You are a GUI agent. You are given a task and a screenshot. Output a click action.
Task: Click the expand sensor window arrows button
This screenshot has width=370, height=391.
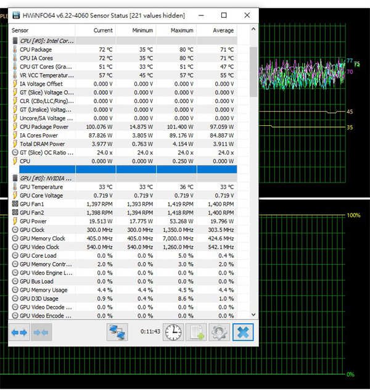point(19,332)
